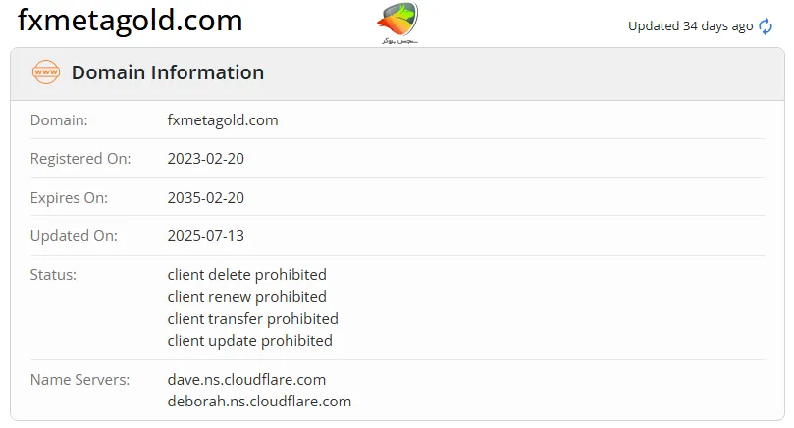The width and height of the screenshot is (794, 428).
Task: Click the client update prohibited status
Action: [250, 341]
